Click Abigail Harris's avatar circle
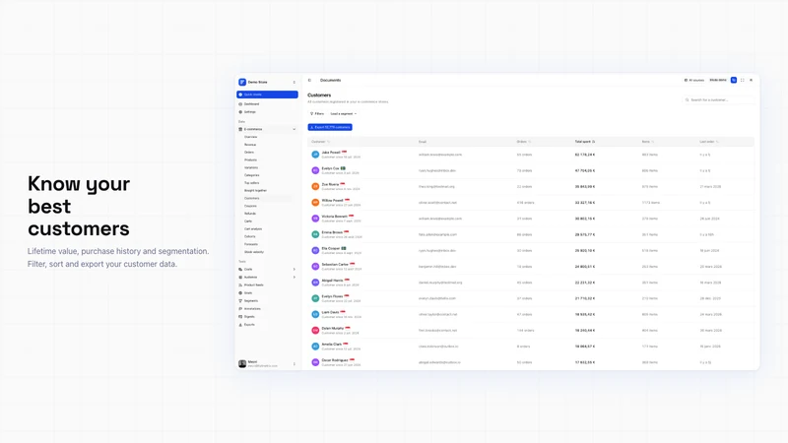 point(315,283)
